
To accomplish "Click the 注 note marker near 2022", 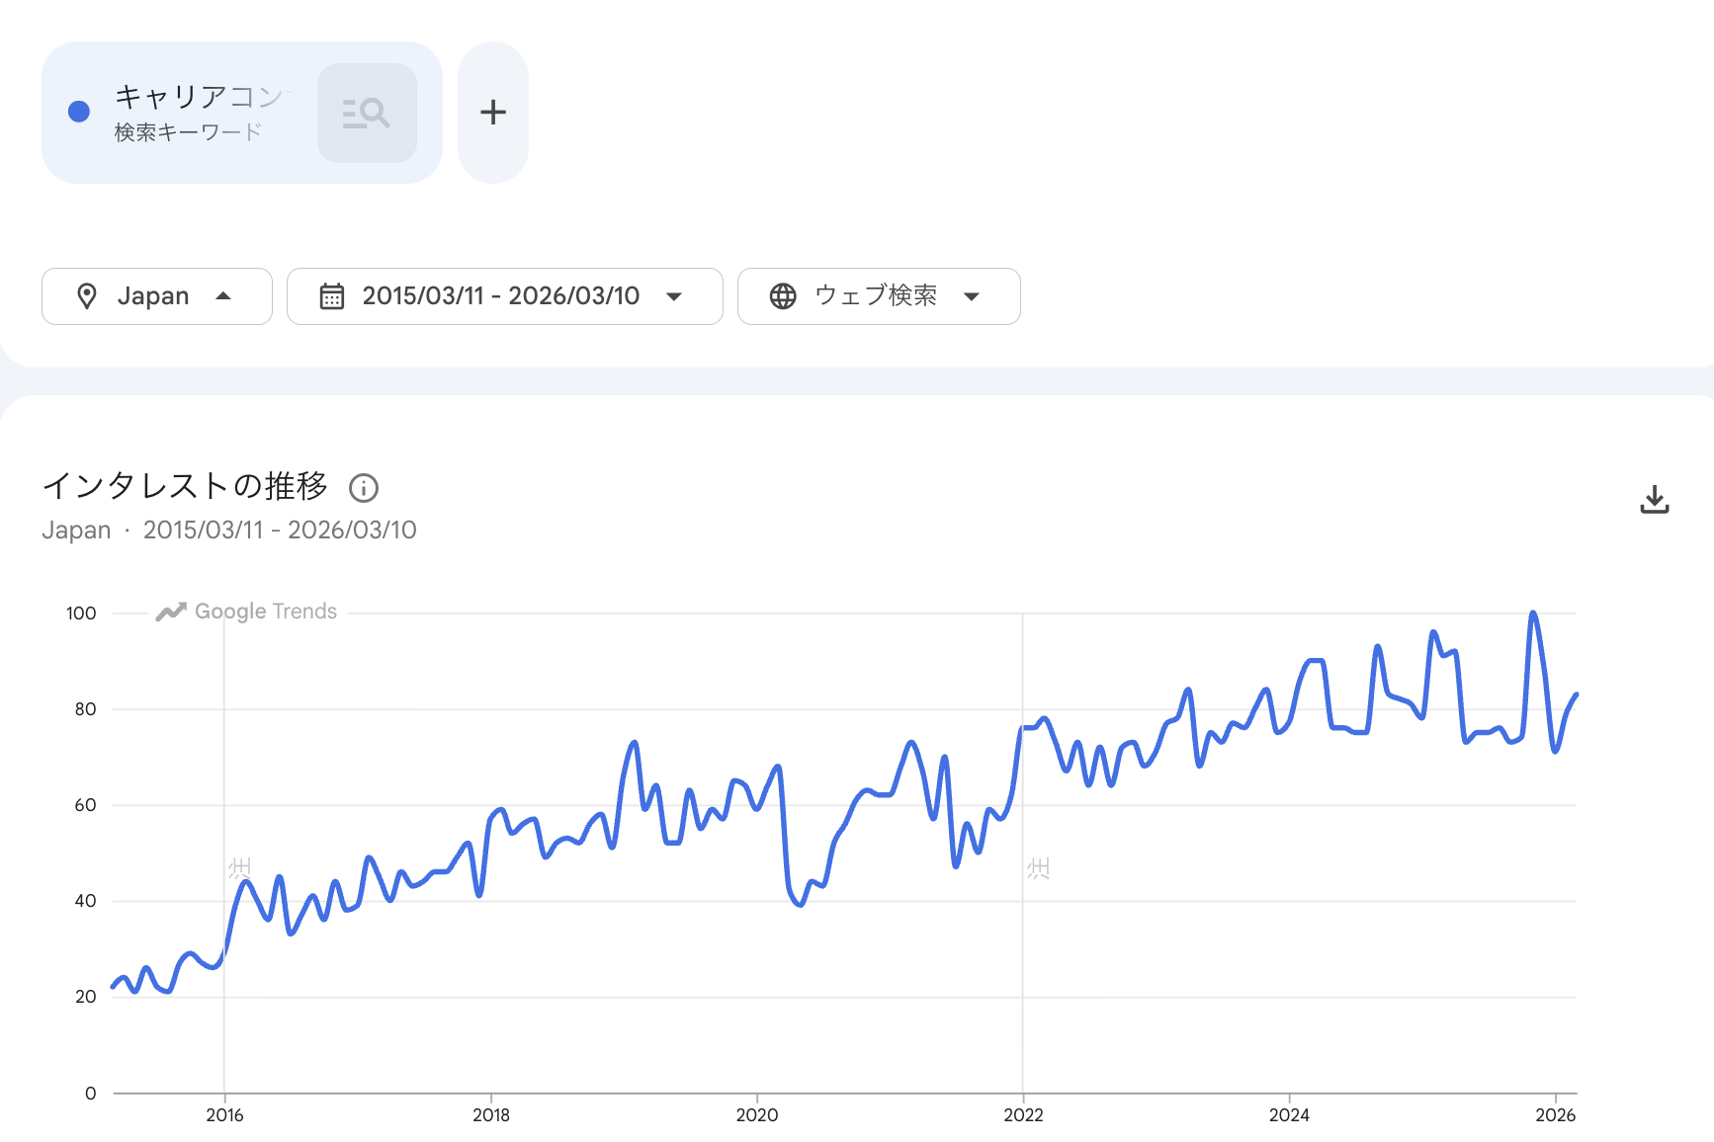I will tap(1038, 868).
